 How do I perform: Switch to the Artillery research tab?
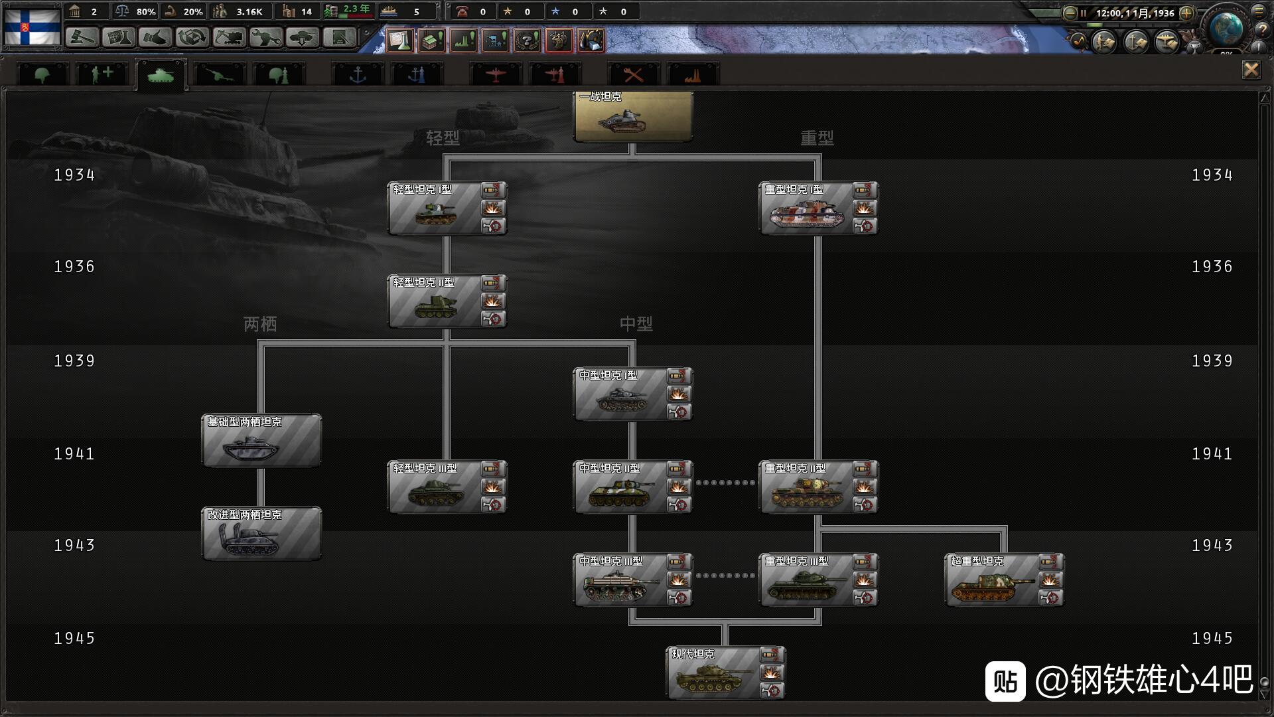[x=220, y=74]
